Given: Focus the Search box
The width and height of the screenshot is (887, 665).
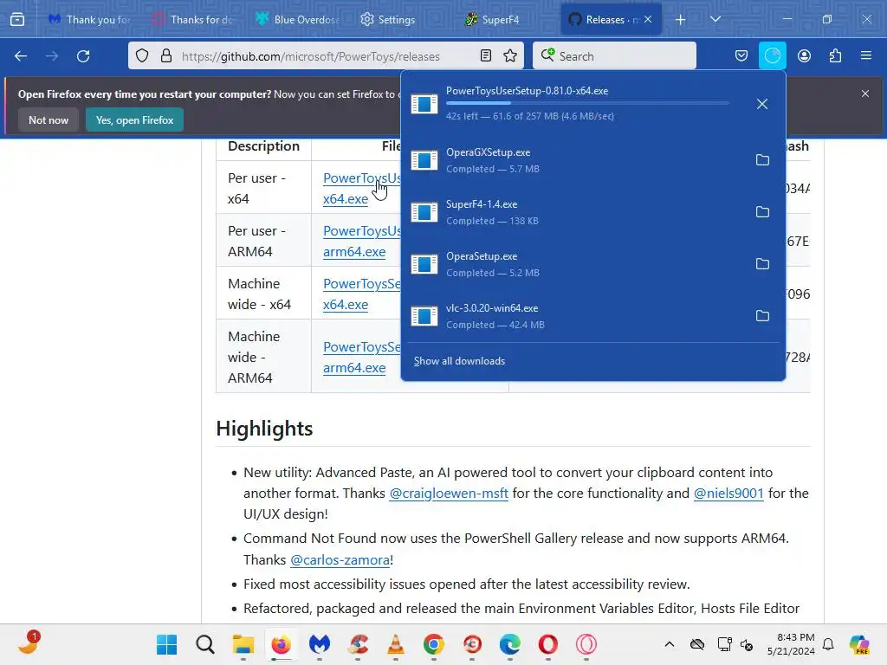Looking at the screenshot, I should pyautogui.click(x=614, y=56).
